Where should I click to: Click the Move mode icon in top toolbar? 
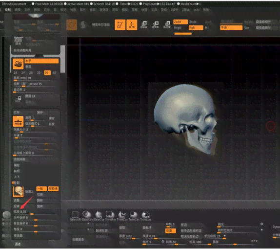coord(144,25)
